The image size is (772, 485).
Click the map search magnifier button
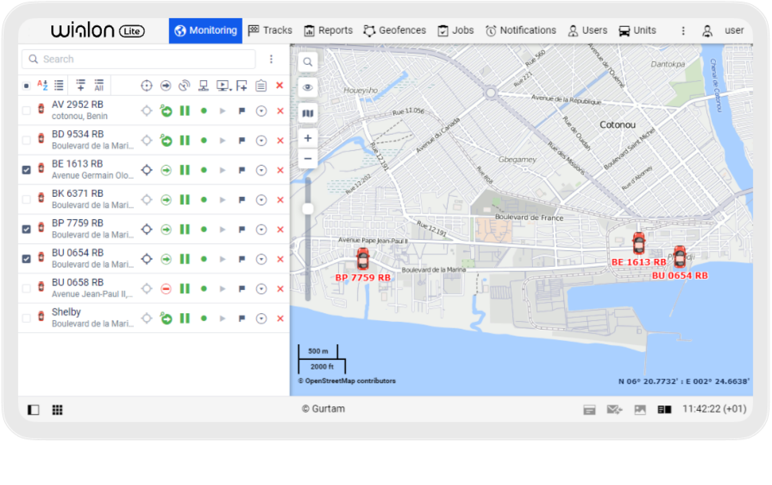(x=308, y=62)
